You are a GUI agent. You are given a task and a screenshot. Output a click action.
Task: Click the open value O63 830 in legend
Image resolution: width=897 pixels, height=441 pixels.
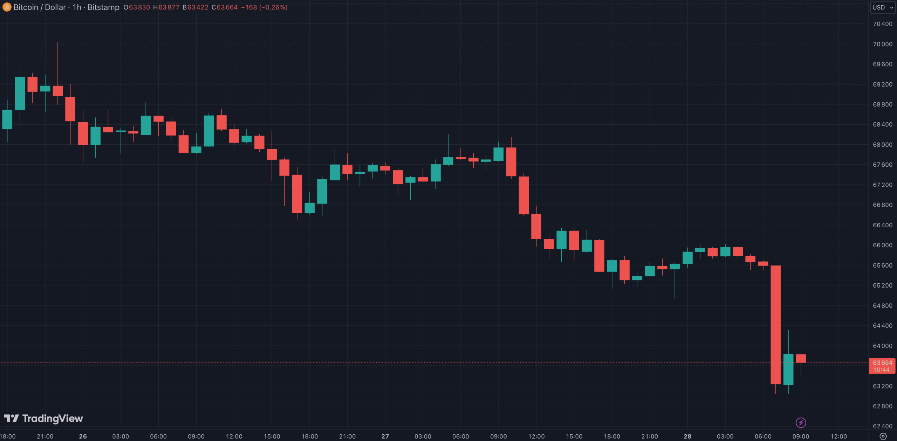137,7
